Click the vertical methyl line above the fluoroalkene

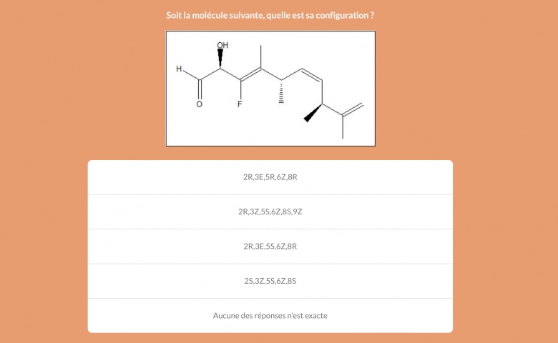tap(261, 56)
